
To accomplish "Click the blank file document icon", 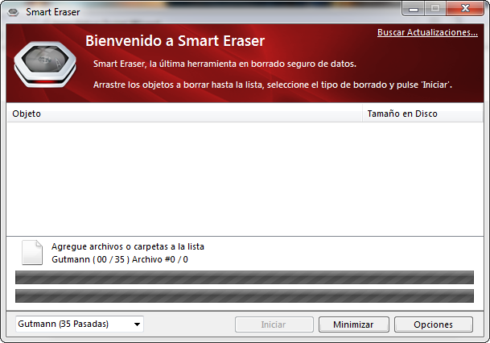I will [x=32, y=252].
